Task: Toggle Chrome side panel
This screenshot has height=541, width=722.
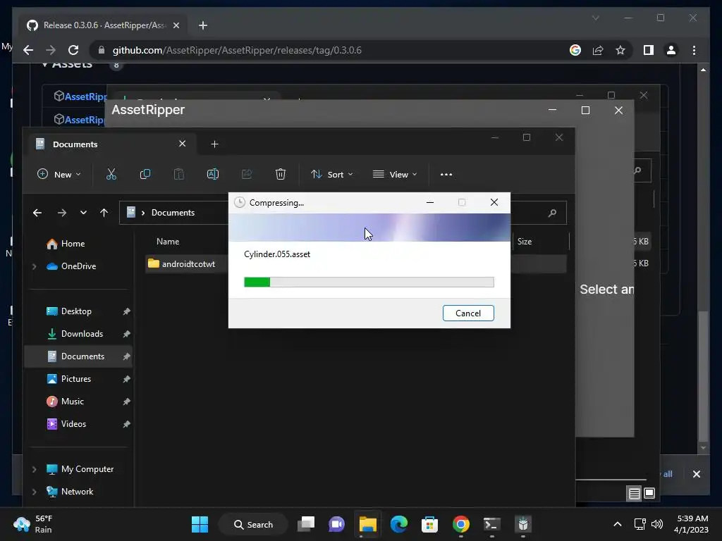Action: [649, 50]
